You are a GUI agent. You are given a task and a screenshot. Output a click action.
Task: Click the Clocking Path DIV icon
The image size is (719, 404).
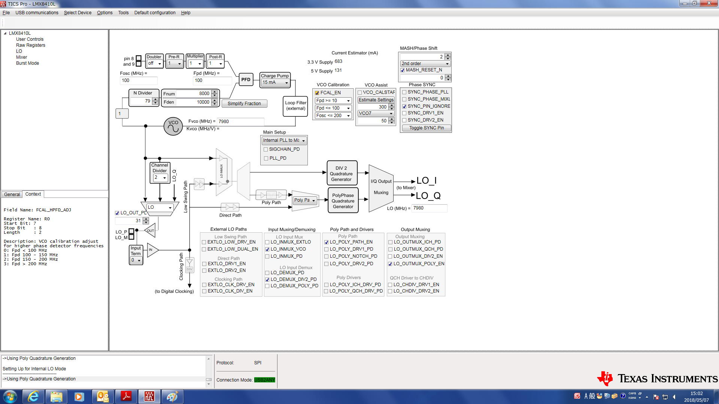(189, 266)
